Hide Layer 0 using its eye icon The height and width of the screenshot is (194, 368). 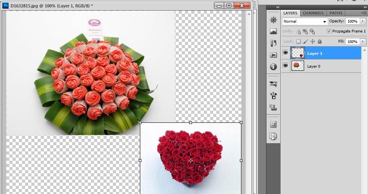point(285,66)
